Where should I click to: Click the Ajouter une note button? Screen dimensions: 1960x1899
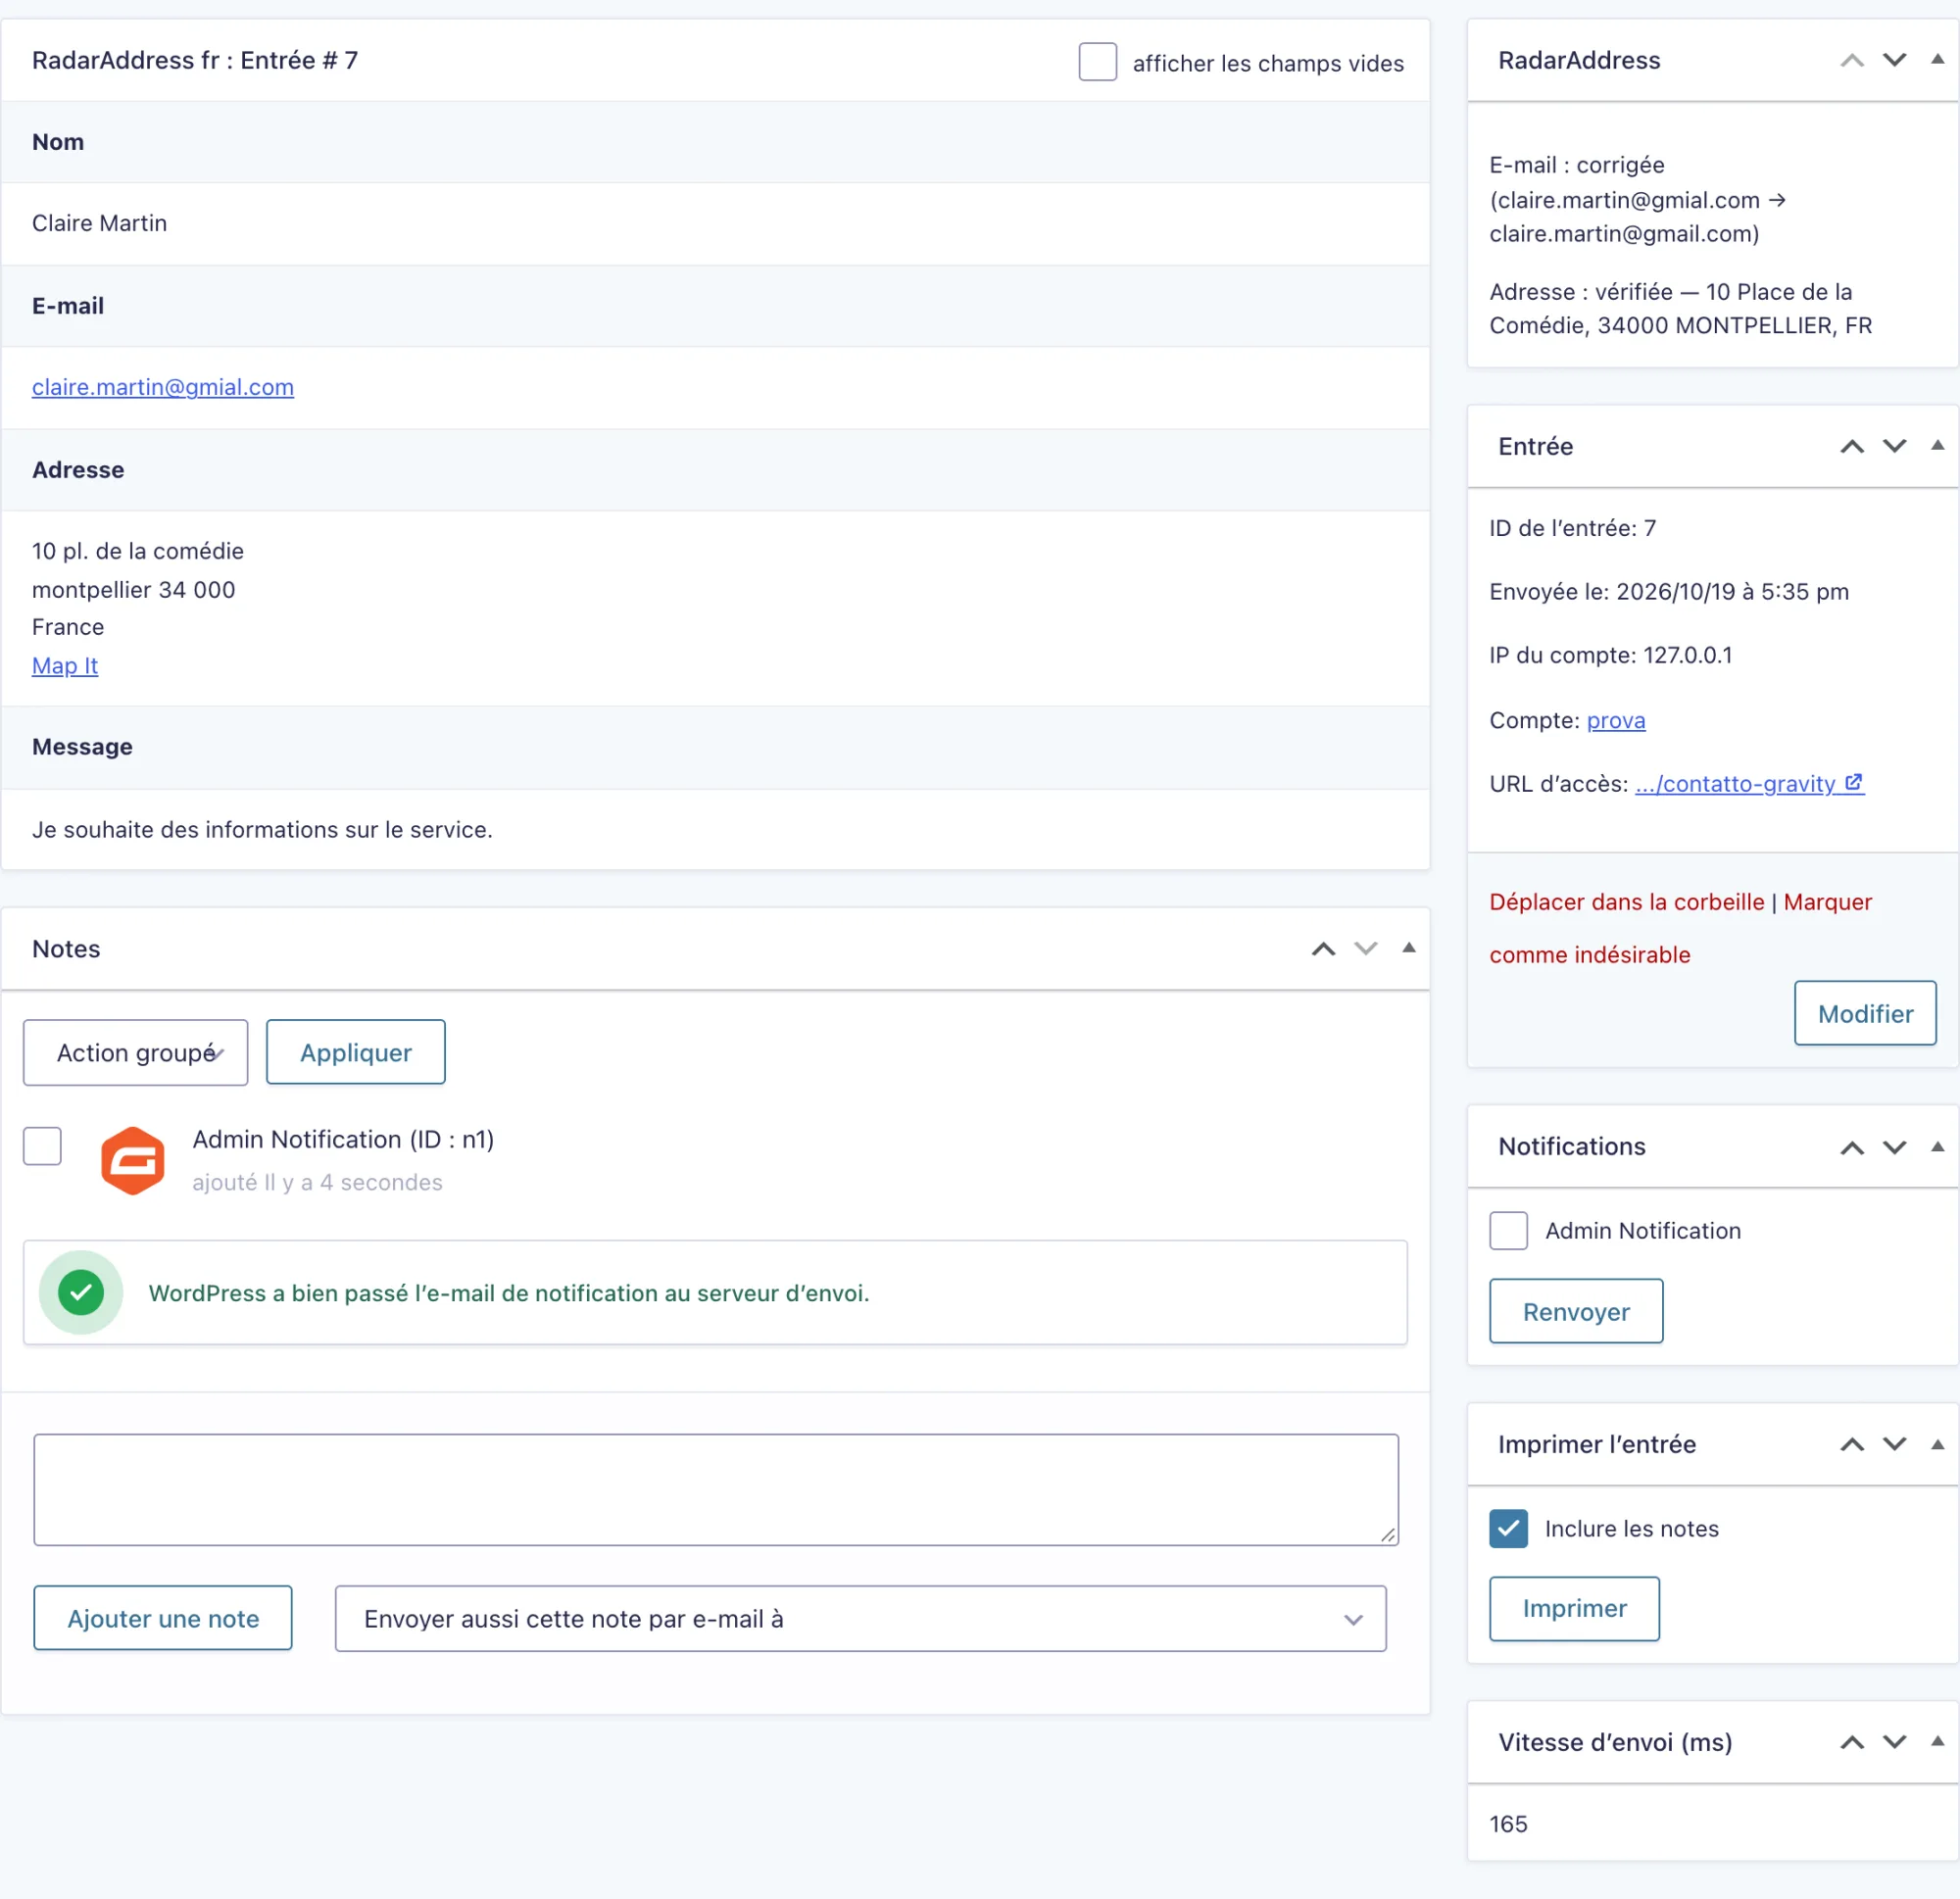163,1619
